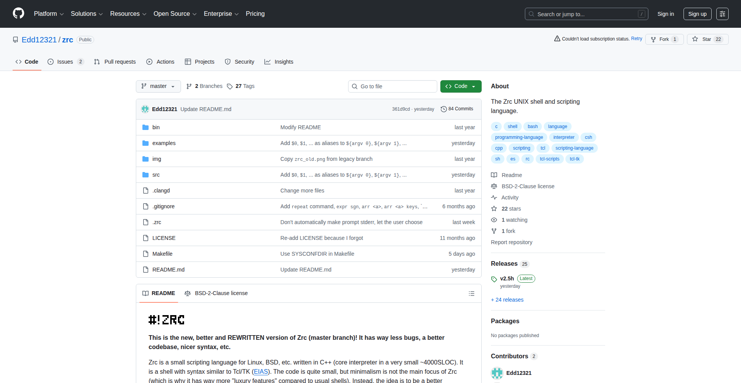Image resolution: width=741 pixels, height=383 pixels.
Task: Star the zrc repository
Action: (x=707, y=39)
